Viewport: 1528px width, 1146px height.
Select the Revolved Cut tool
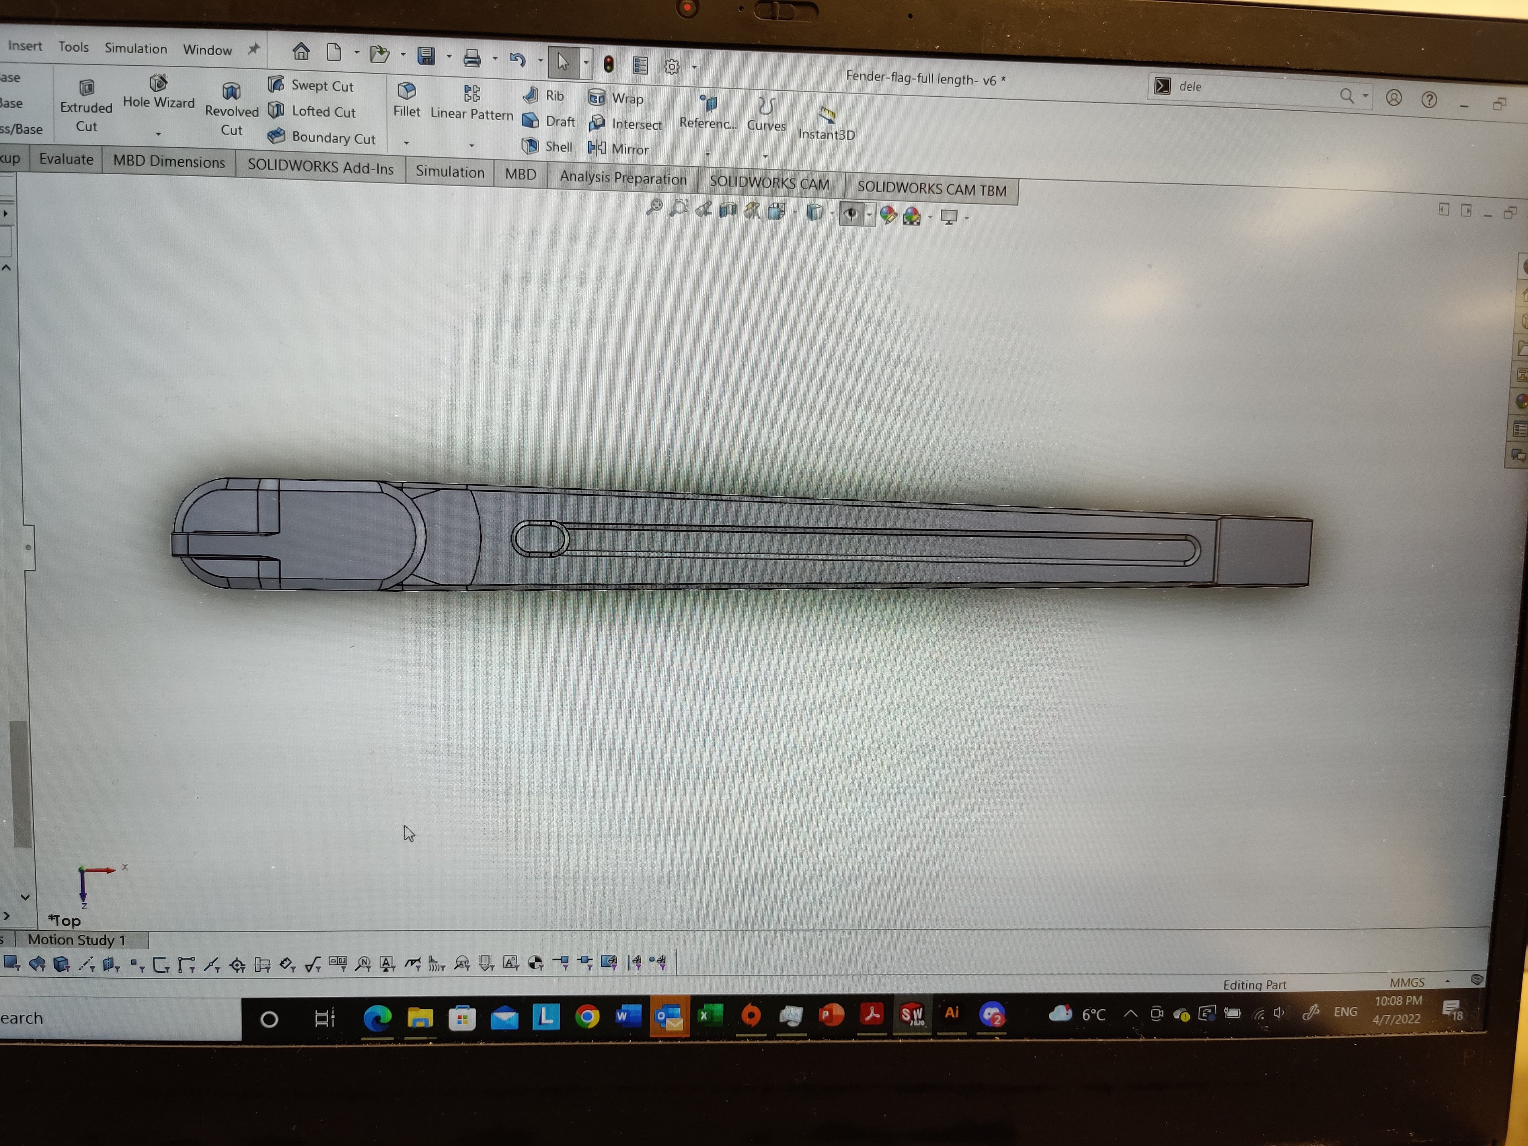point(232,110)
